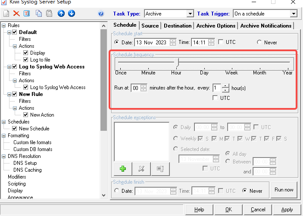Collapse the DNS Resolution node
This screenshot has width=303, height=216.
click(4, 157)
